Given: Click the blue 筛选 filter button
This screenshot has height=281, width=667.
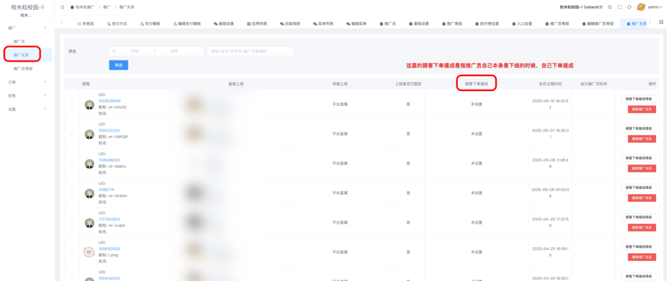Looking at the screenshot, I should (x=119, y=65).
